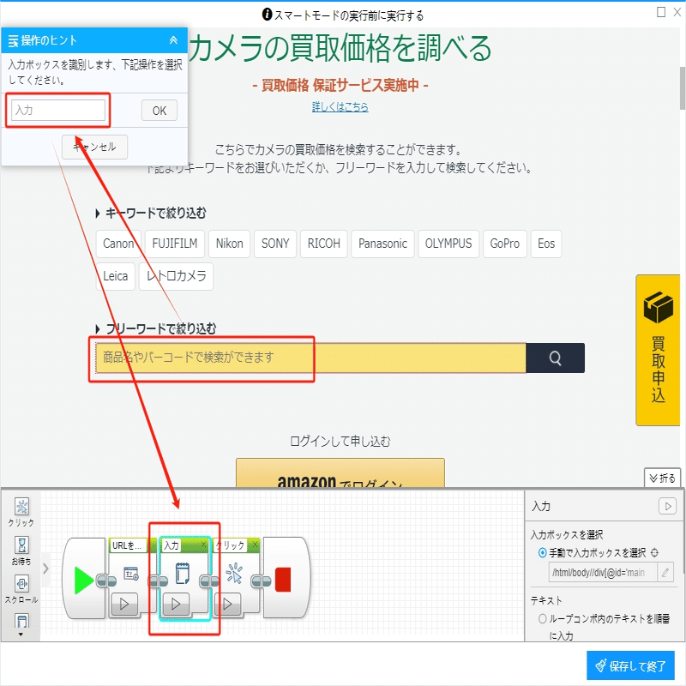686x686 pixels.
Task: Select the Scroll tool icon
Action: coord(22,584)
